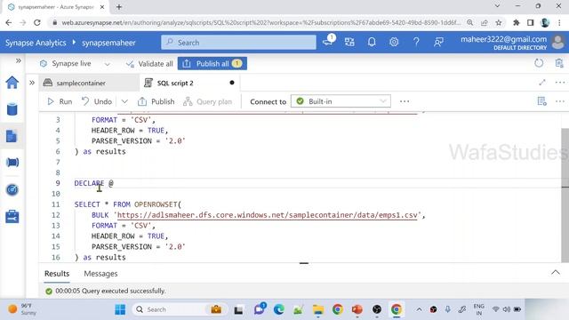This screenshot has height=320, width=569.
Task: Open the notifications bell
Action: 372,43
